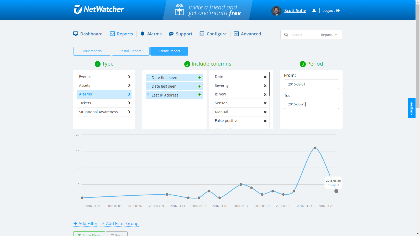The width and height of the screenshot is (420, 236).
Task: Click the notification bell icon
Action: 314,10
